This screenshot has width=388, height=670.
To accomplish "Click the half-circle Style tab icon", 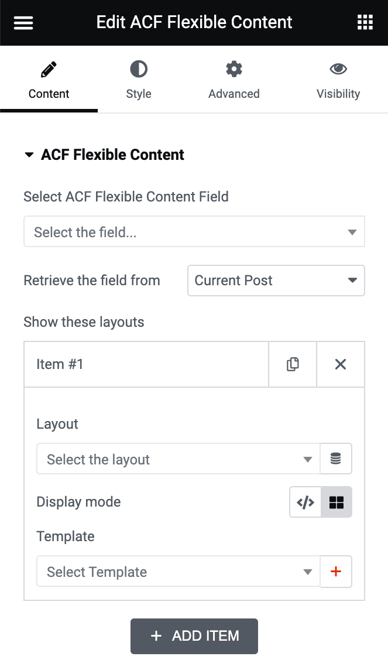I will [x=139, y=69].
